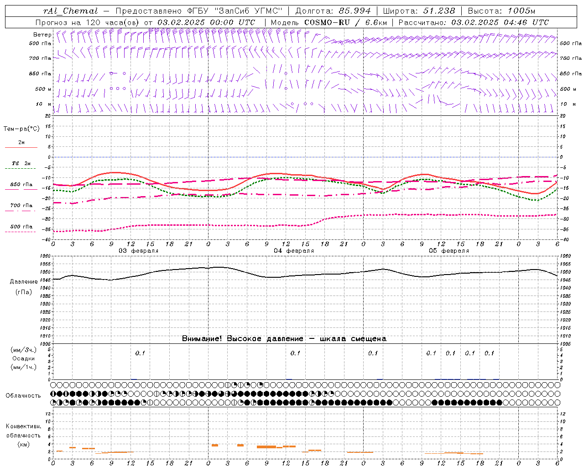Click the Осадки panel label
This screenshot has height=467, width=584.
[23, 358]
